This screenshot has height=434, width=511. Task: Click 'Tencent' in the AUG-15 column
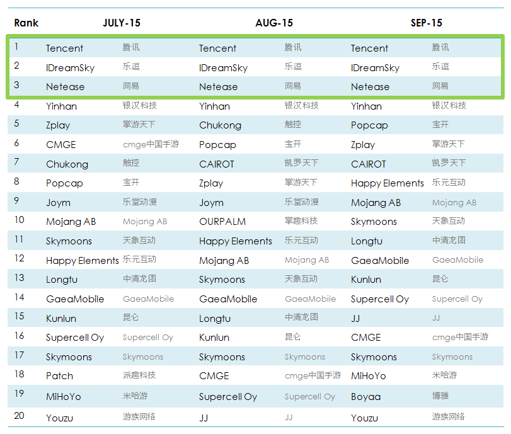tap(217, 49)
